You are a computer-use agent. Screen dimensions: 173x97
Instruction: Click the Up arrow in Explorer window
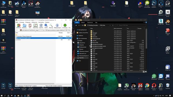click(83, 25)
